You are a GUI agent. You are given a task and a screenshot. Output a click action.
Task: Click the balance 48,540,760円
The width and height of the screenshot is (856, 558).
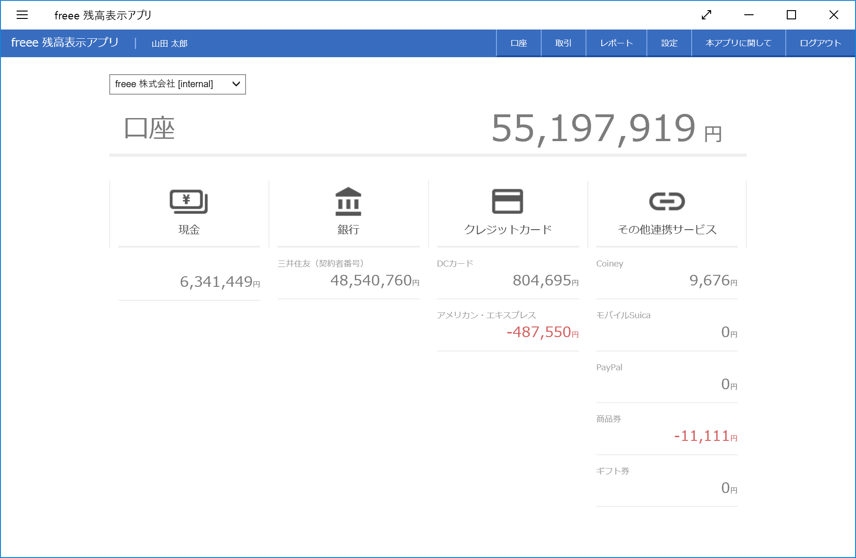(375, 280)
